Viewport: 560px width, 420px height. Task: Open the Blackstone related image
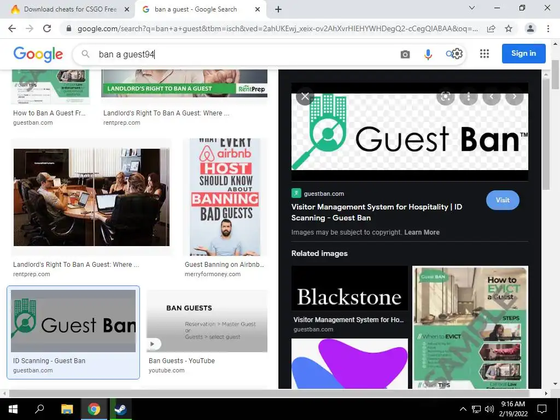point(349,288)
